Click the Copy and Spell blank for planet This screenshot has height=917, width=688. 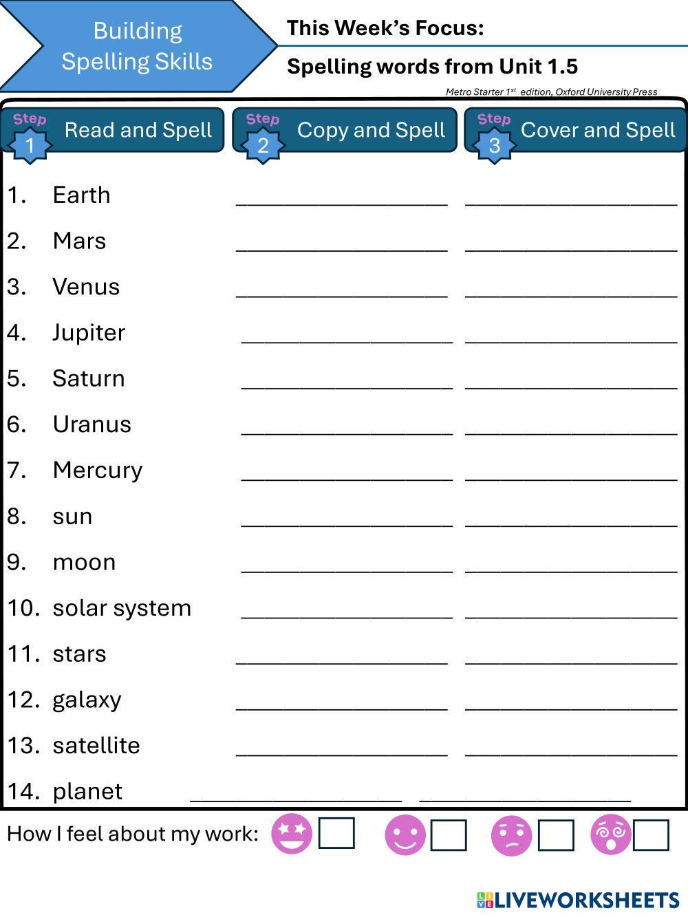pyautogui.click(x=296, y=794)
